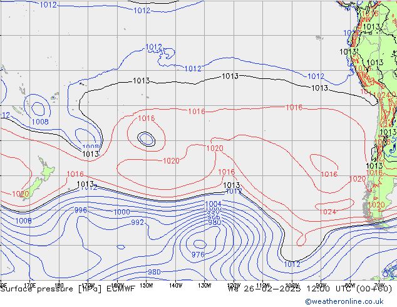397x307 pixels.
Task: Click the 976 low pressure center label
Action: click(198, 254)
